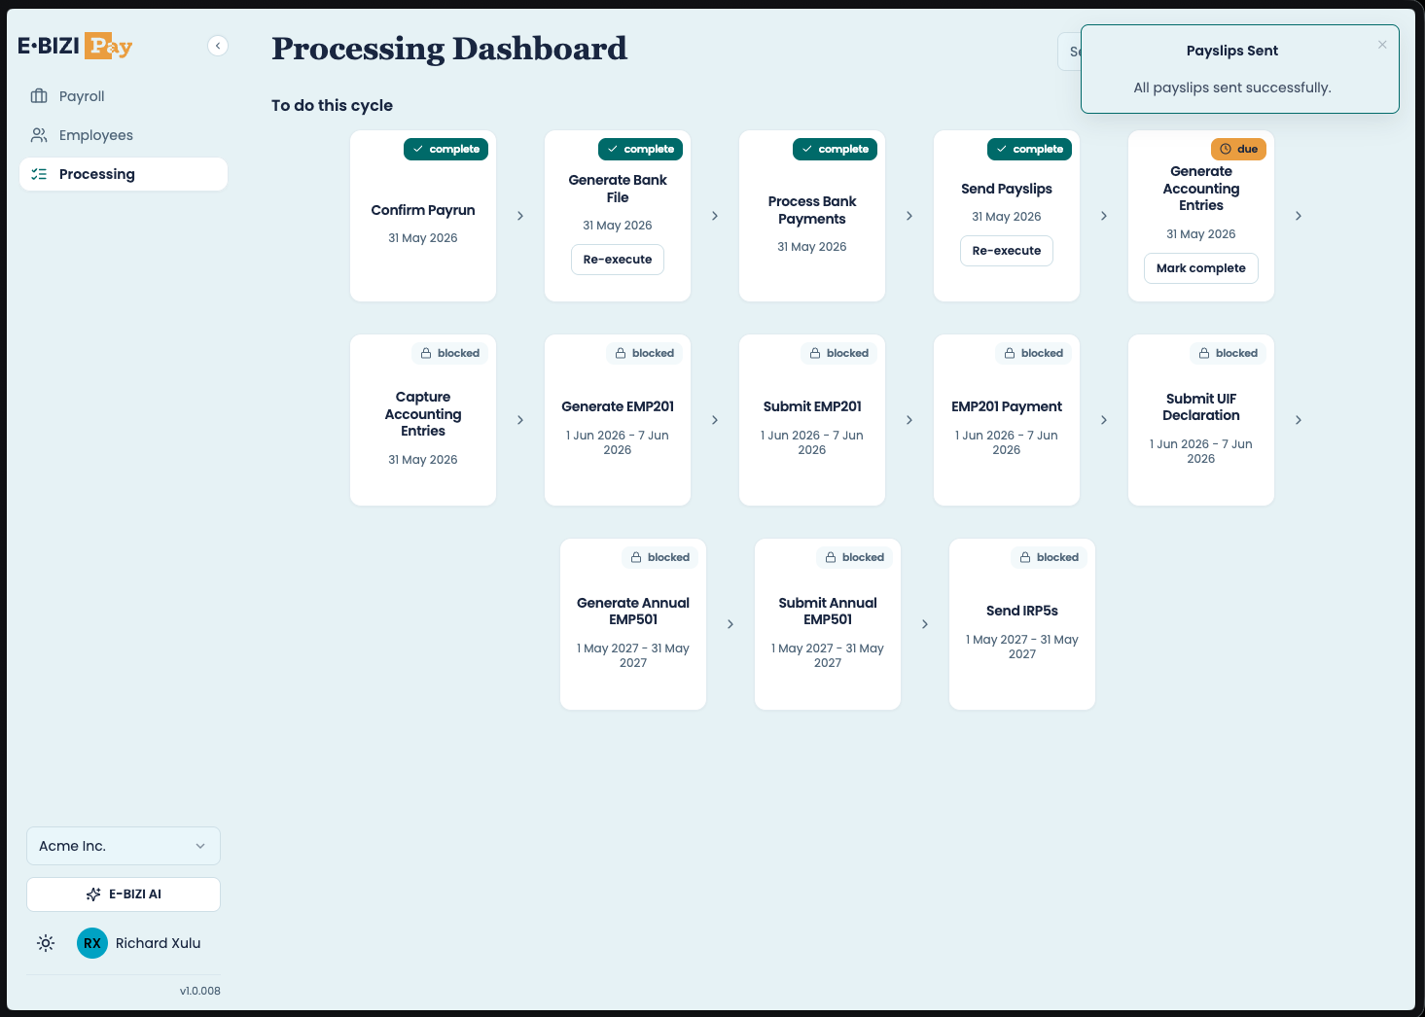Viewport: 1425px width, 1017px height.
Task: Click blocked badge on Submit UIF Declaration
Action: (1229, 353)
